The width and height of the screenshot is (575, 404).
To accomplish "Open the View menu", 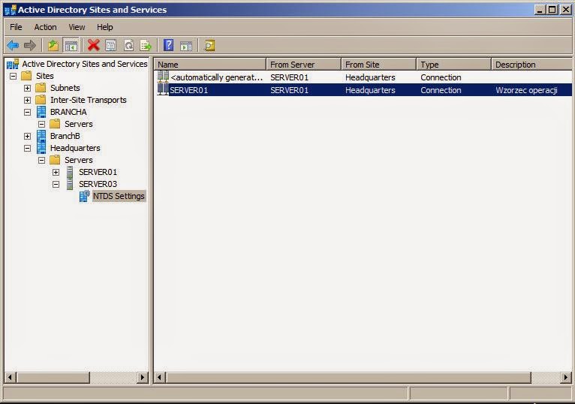I will pyautogui.click(x=77, y=27).
